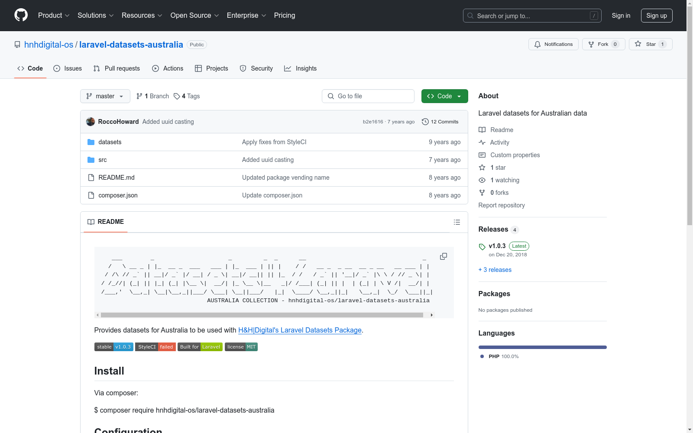
Task: Click Report repository
Action: click(x=502, y=205)
